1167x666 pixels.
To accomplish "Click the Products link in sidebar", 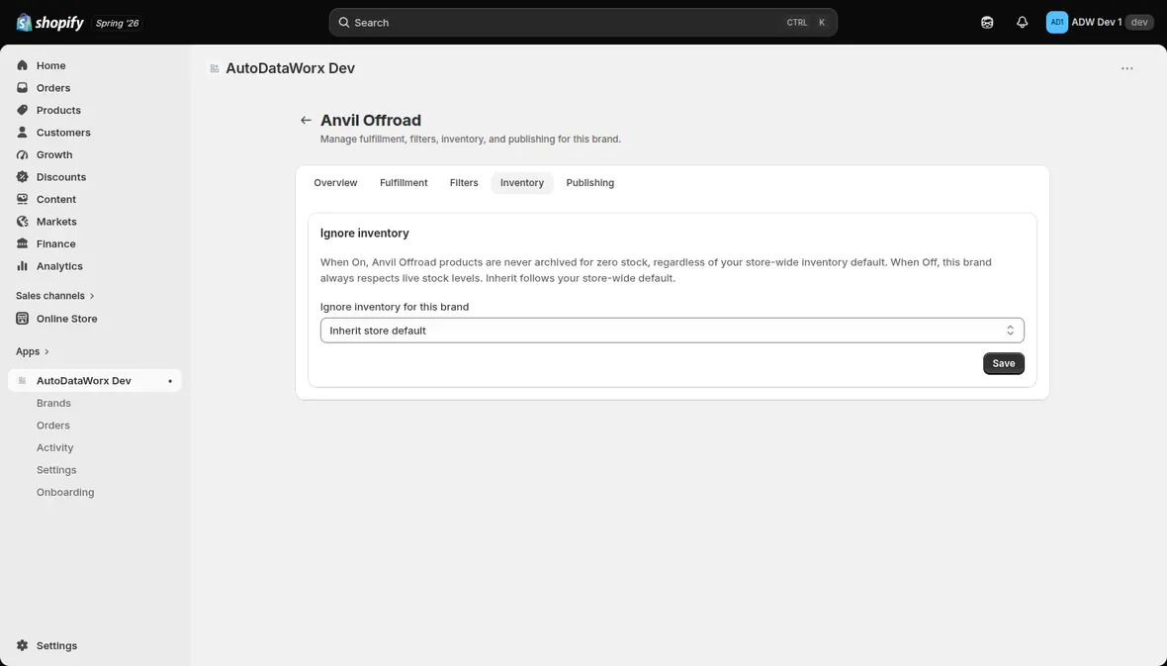I will [58, 110].
